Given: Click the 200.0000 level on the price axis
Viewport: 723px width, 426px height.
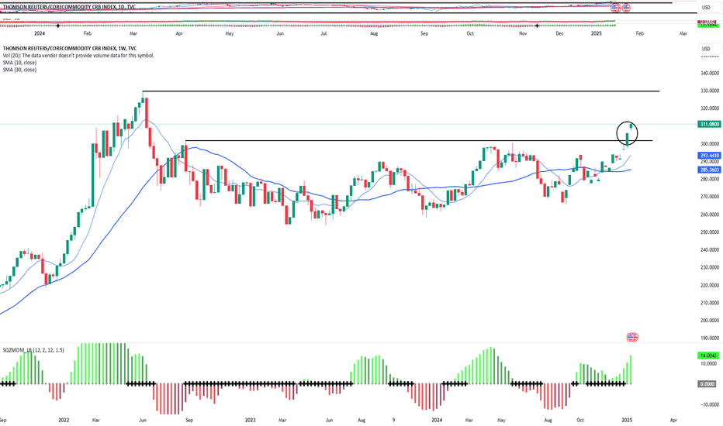Looking at the screenshot, I should coord(710,321).
